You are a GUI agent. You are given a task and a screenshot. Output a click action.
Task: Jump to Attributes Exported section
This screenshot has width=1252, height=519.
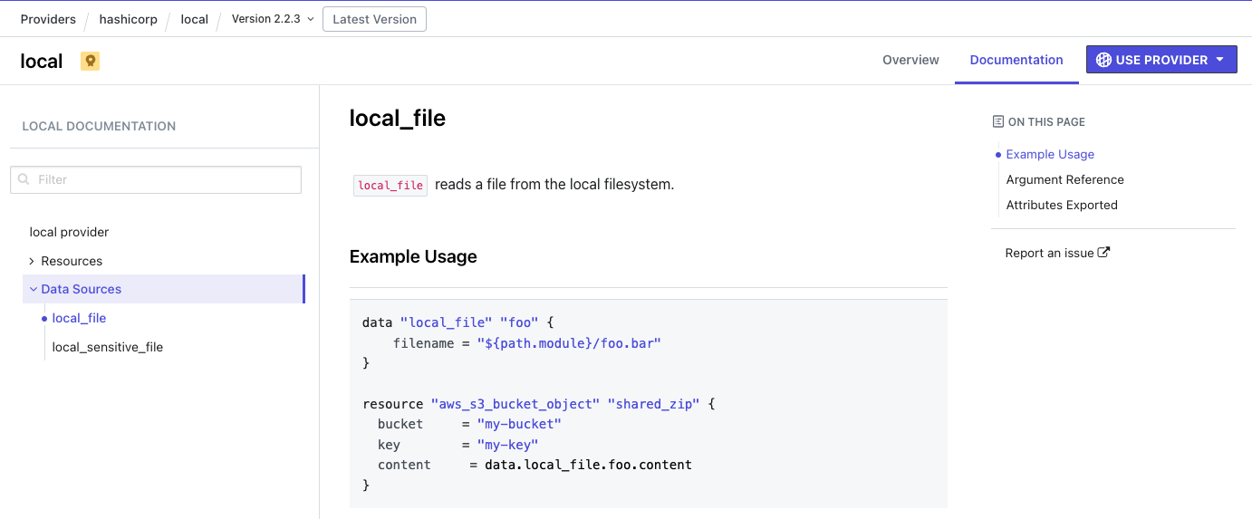(x=1062, y=205)
